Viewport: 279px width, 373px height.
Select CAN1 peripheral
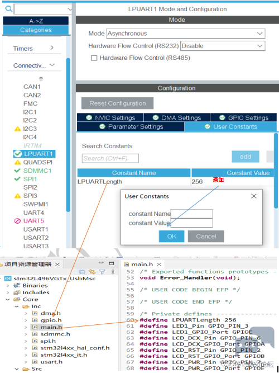(x=32, y=87)
